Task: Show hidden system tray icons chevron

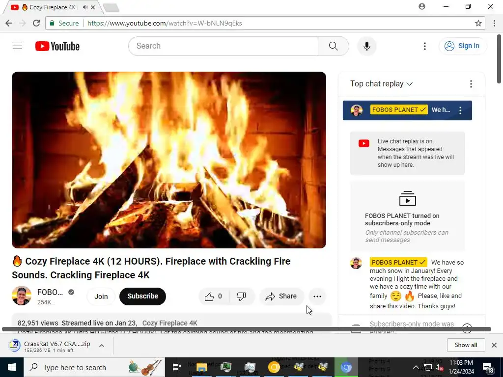Action: [416, 367]
